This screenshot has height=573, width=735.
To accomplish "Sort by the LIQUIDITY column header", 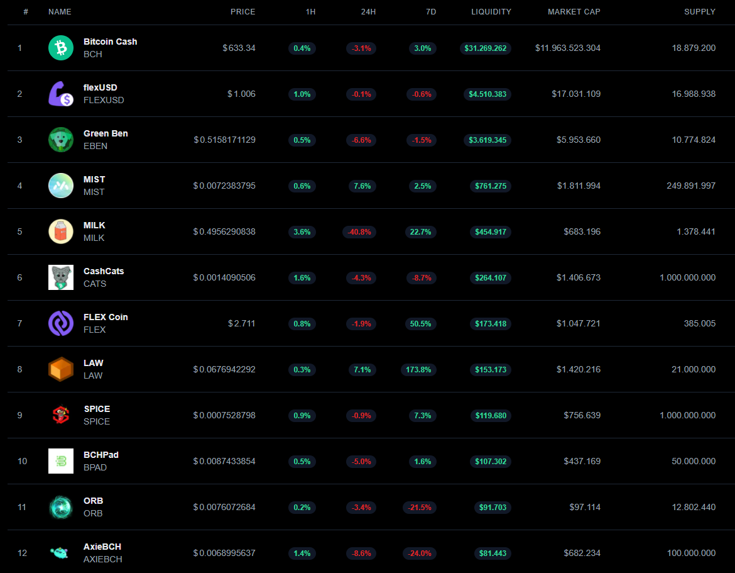I will 491,12.
